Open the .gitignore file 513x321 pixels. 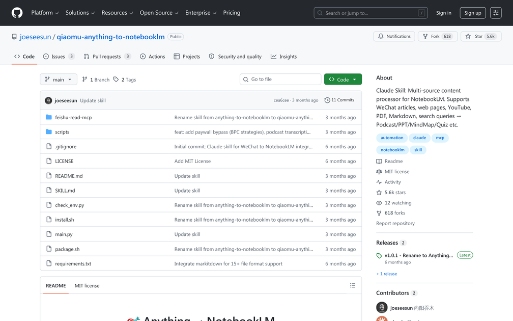pos(66,147)
